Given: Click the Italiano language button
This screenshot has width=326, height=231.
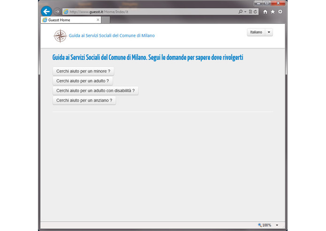Looking at the screenshot, I should click(x=256, y=32).
